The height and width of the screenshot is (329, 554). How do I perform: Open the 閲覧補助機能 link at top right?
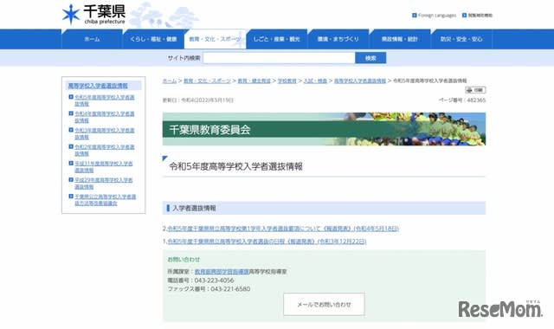click(480, 16)
